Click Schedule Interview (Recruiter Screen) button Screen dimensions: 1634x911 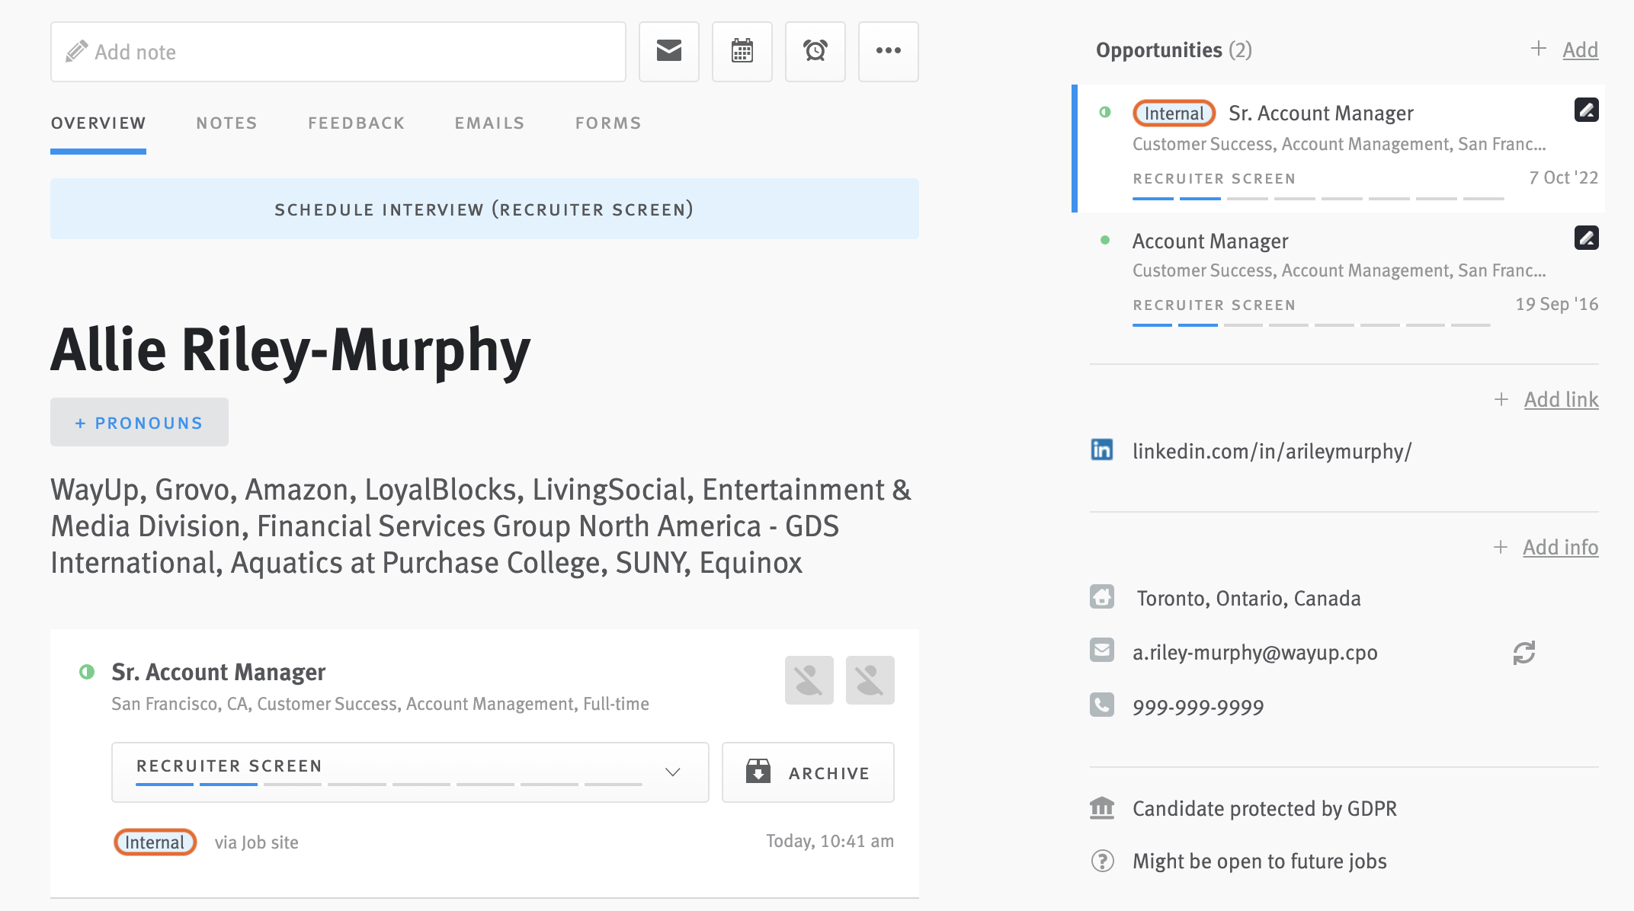click(x=485, y=209)
